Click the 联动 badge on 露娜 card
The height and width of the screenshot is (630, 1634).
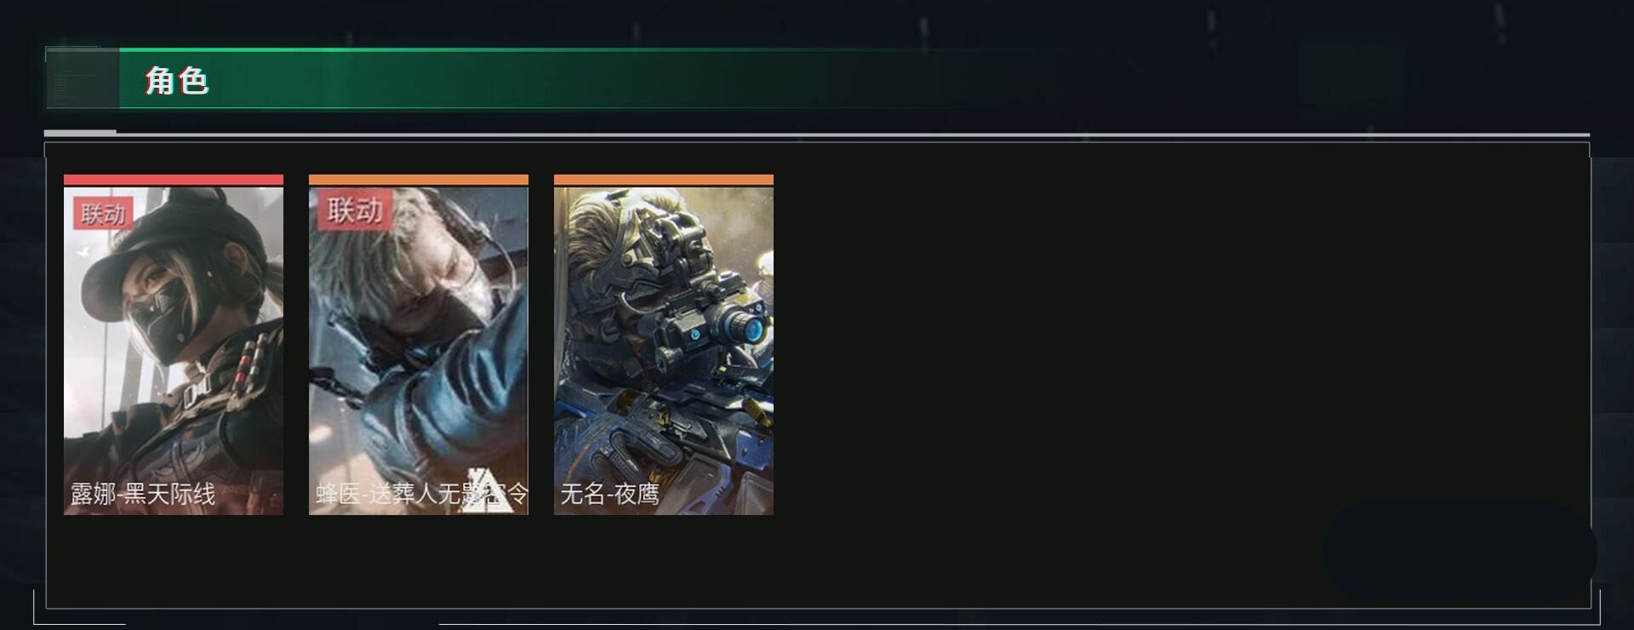tap(103, 213)
